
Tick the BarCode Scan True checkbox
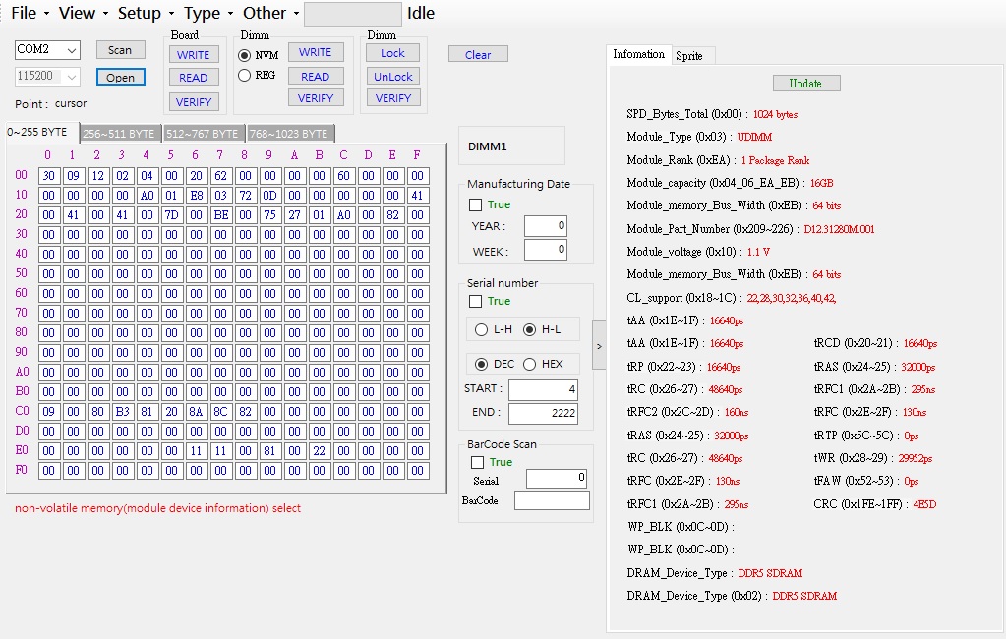tap(476, 462)
